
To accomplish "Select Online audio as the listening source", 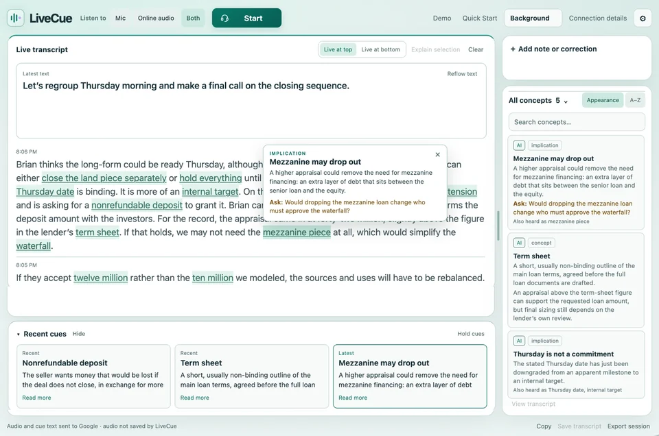I will pos(156,18).
